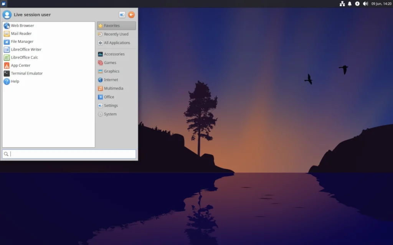Switch to Recently Used category
Image resolution: width=393 pixels, height=245 pixels.
click(117, 34)
